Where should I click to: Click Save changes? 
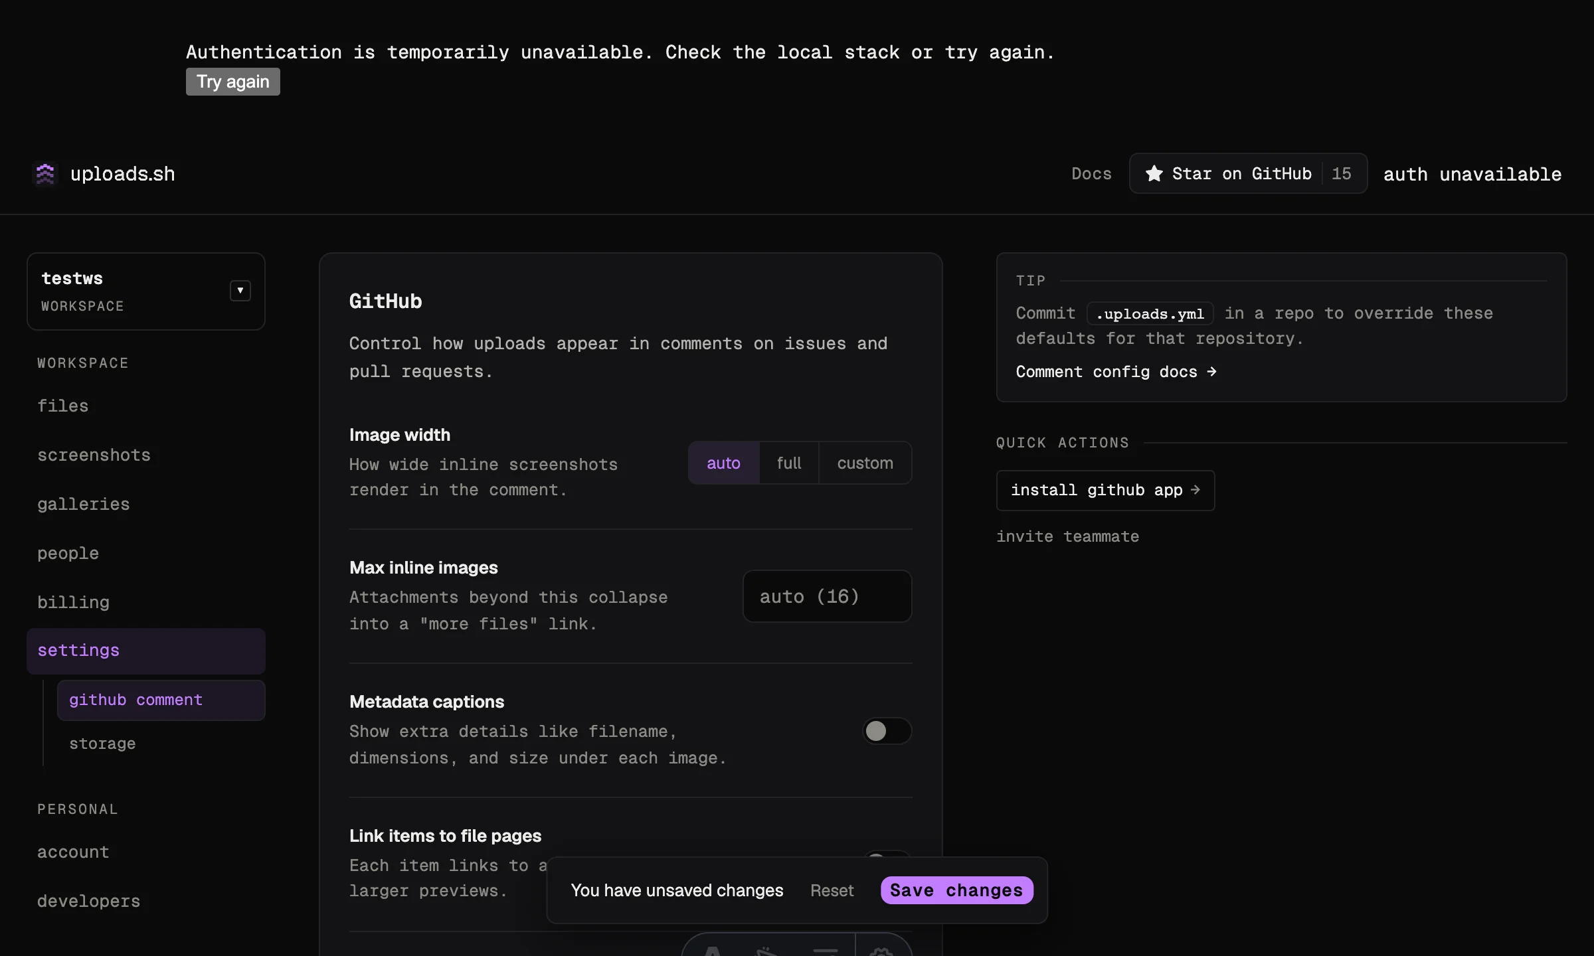click(x=956, y=890)
